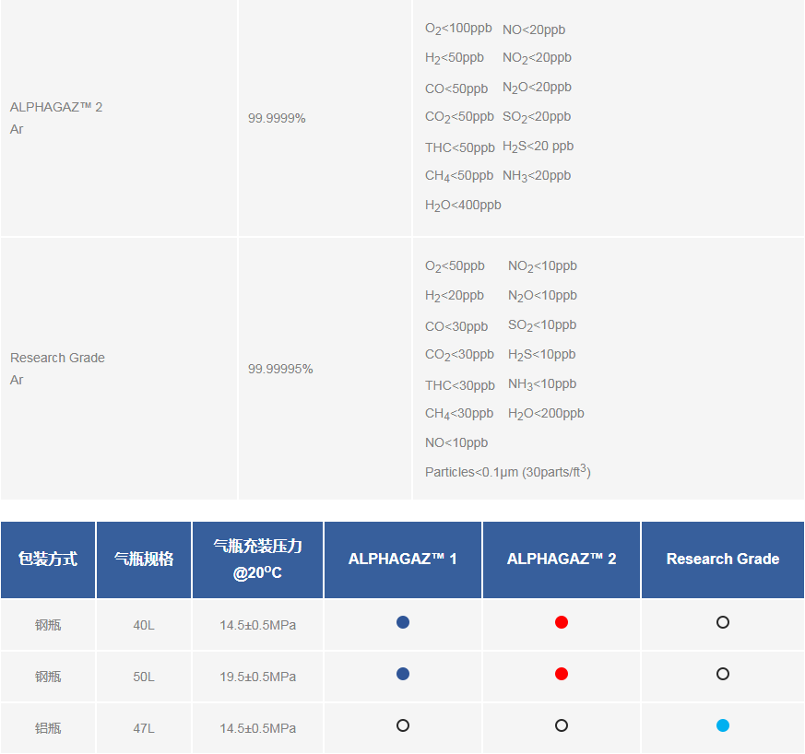The height and width of the screenshot is (754, 805).
Task: Click 14.5±0.5MPa in the 47L row
Action: [257, 728]
